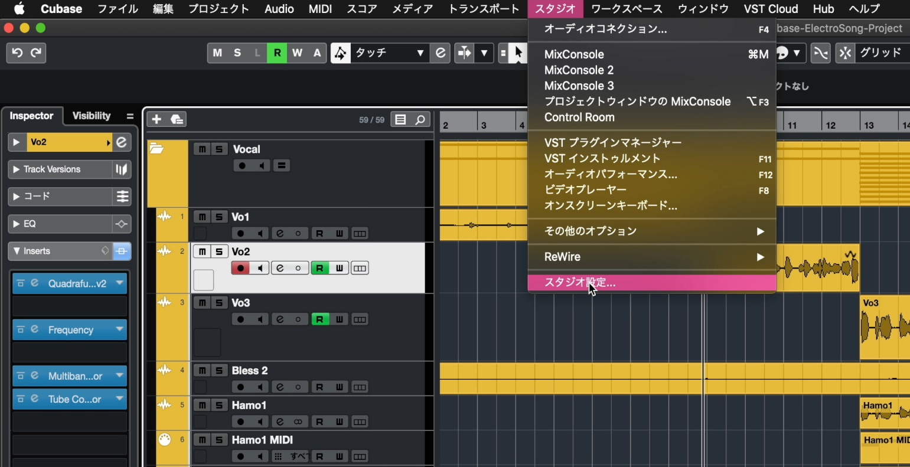Click the Auto-Scroll icon in the toolbar
The height and width of the screenshot is (467, 910).
[x=465, y=53]
